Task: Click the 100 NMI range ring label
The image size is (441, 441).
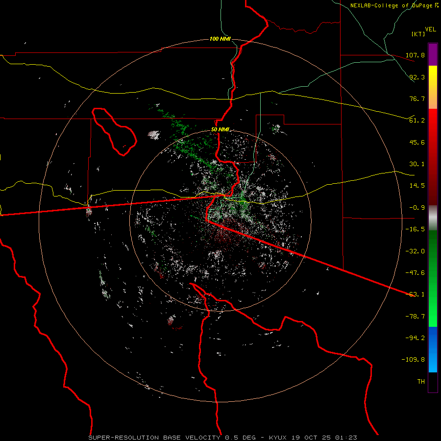Action: click(x=220, y=39)
